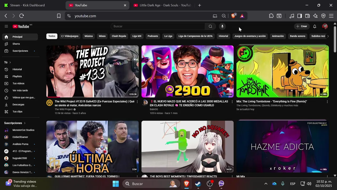Expand the Tú section chevron
Viewport: 337px width, 190px height.
[10, 63]
